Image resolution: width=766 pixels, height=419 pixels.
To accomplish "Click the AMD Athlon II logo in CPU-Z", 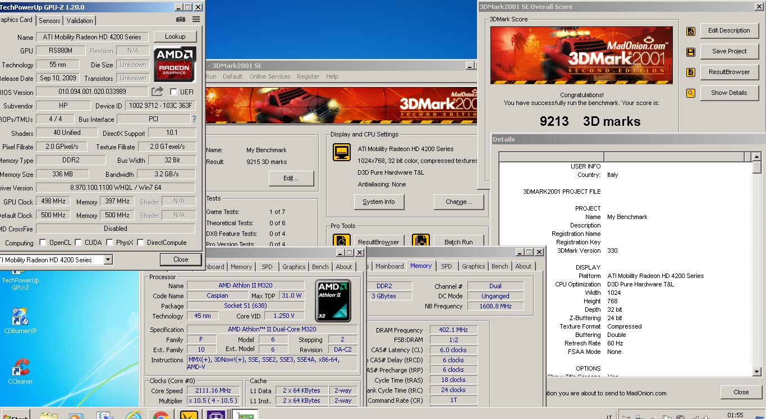I will click(x=333, y=300).
